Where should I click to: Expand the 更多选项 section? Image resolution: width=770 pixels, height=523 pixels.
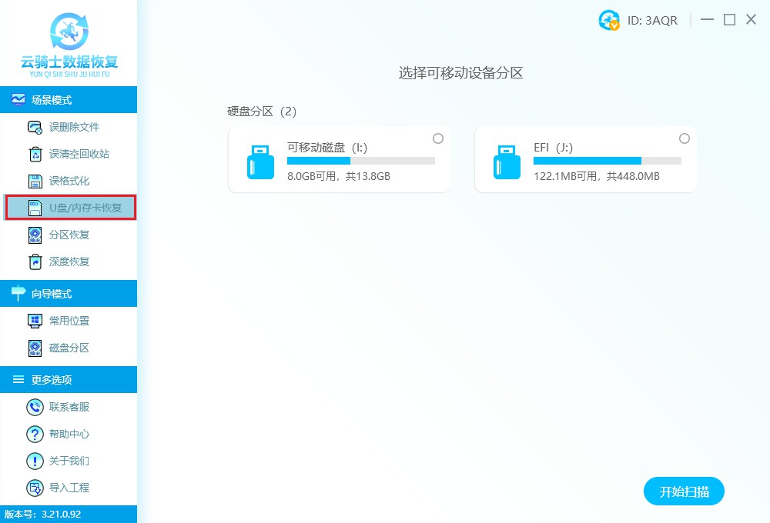(x=69, y=379)
